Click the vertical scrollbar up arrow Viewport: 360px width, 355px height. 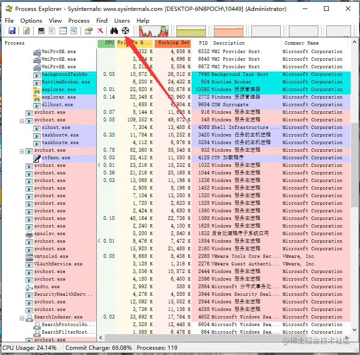click(354, 42)
